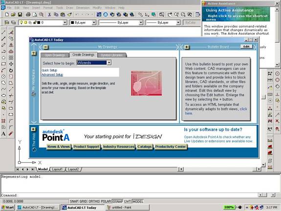Screen dimensions: 281x211
Task: Select the Erase modify tool
Action: [11, 32]
